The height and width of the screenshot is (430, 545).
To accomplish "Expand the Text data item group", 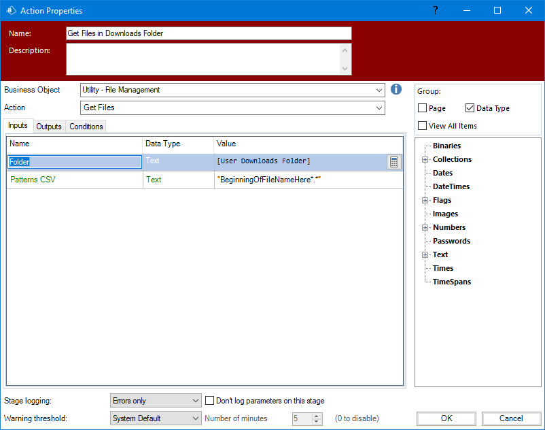I will tap(425, 254).
